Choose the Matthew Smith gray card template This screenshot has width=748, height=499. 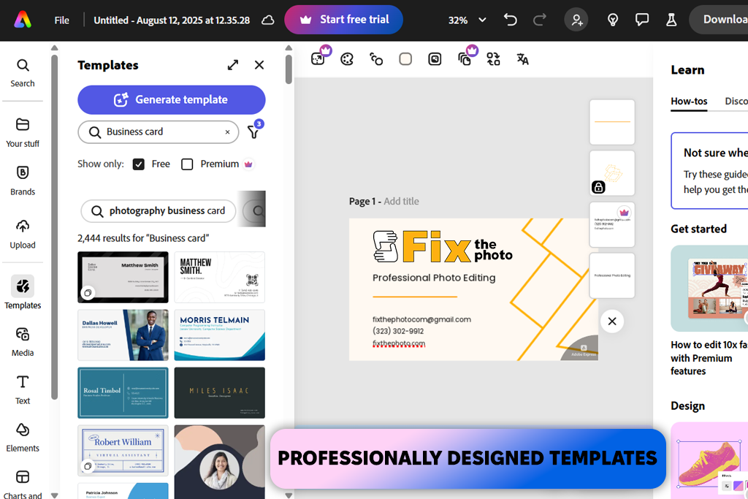click(123, 277)
